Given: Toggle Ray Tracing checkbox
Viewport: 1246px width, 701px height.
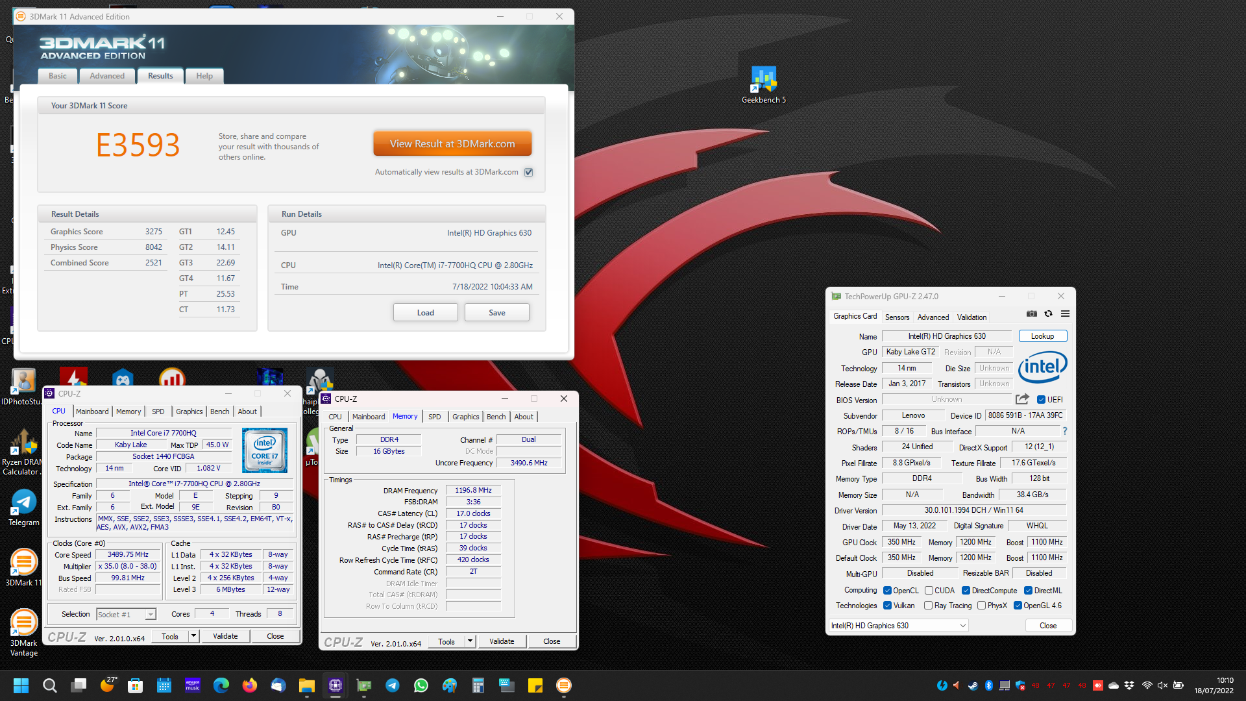Looking at the screenshot, I should pyautogui.click(x=929, y=606).
